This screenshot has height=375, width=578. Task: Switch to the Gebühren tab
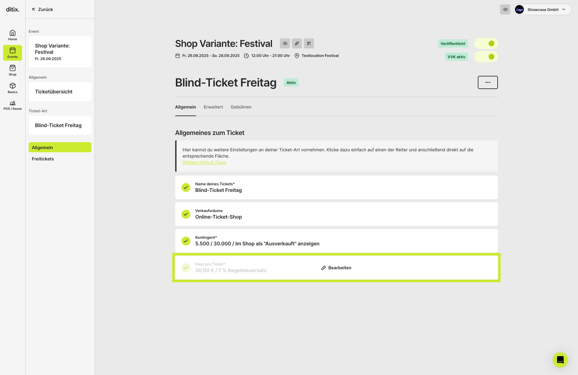[241, 107]
